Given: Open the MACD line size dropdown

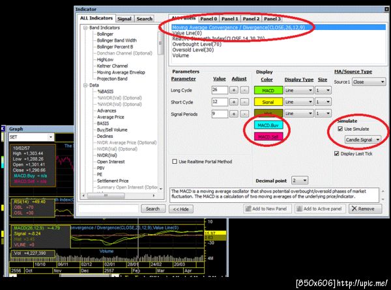Looking at the screenshot, I should point(323,90).
